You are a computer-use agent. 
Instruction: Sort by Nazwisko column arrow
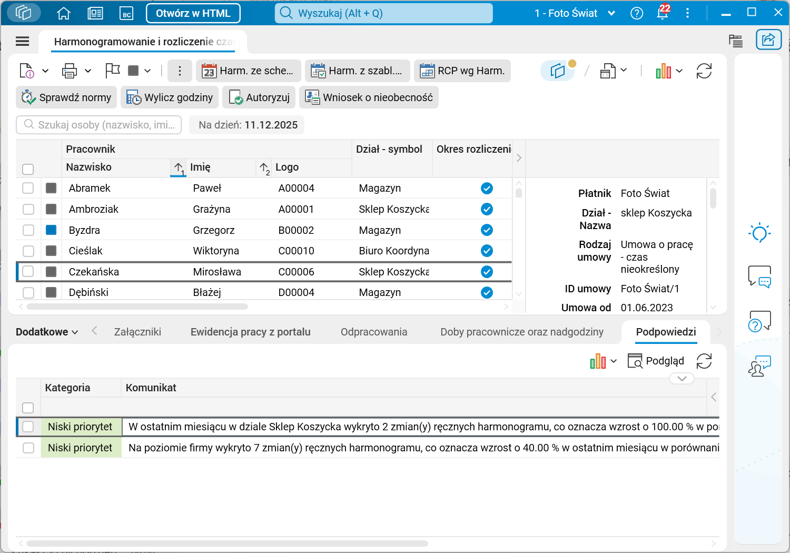click(179, 168)
